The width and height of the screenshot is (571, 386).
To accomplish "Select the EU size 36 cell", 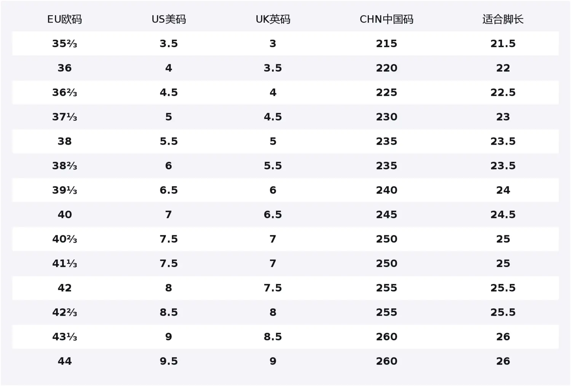I will pos(65,68).
